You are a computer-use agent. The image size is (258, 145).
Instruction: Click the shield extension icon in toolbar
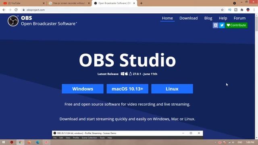(x=248, y=10)
